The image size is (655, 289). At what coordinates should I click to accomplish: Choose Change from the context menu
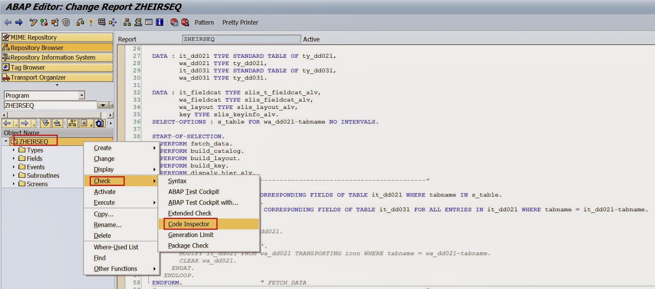pos(121,159)
